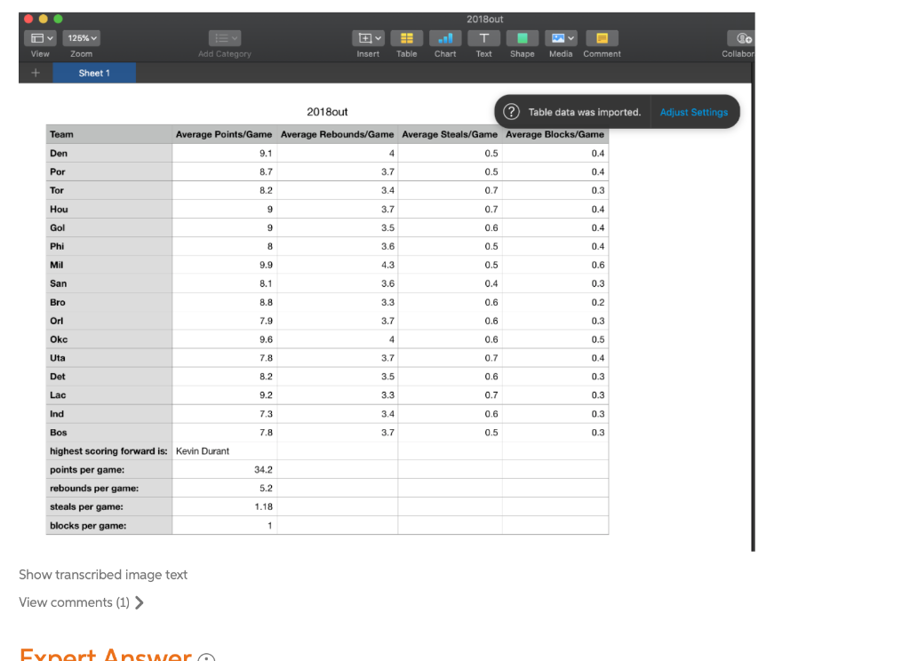Select Mil's 0.6 blocks cell

555,265
